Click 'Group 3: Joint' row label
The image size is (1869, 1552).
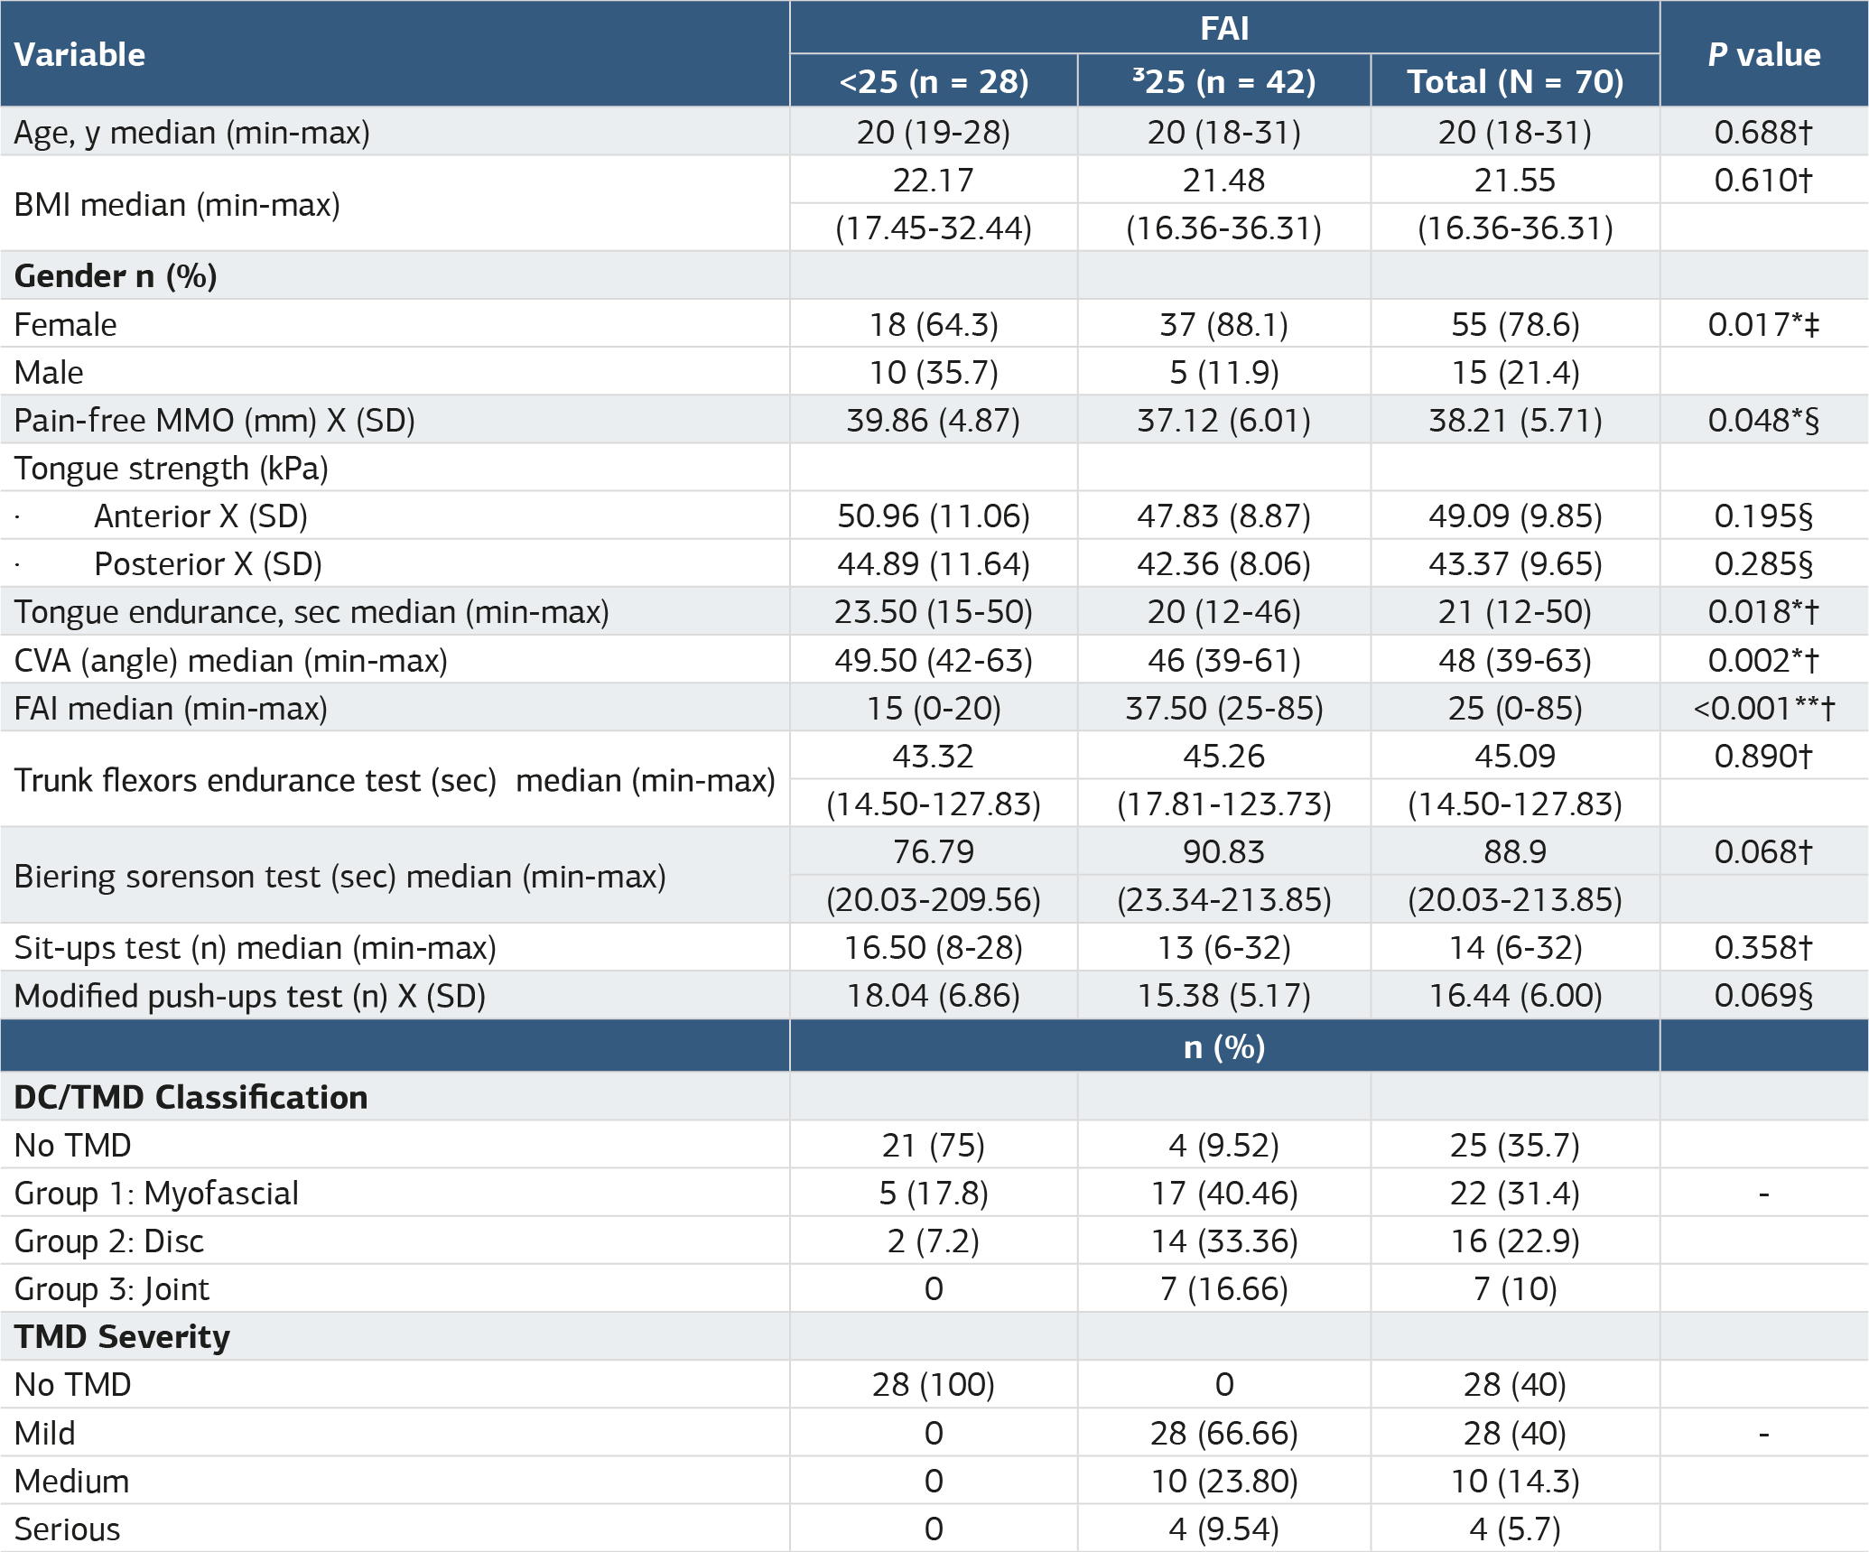click(x=112, y=1289)
